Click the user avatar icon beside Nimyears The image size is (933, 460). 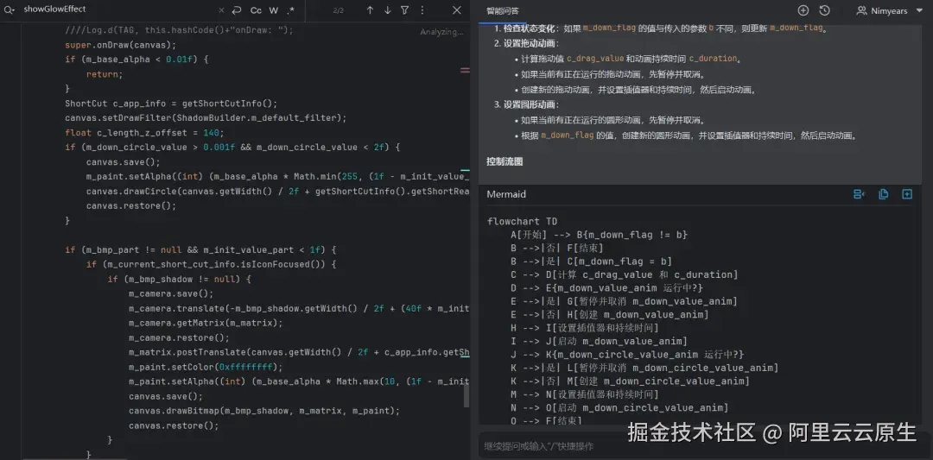pos(861,10)
